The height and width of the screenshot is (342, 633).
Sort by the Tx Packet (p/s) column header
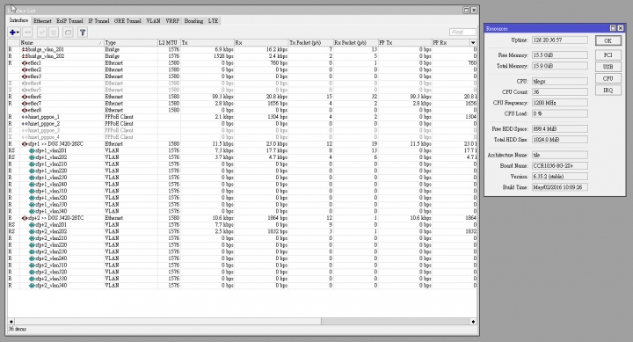point(310,42)
